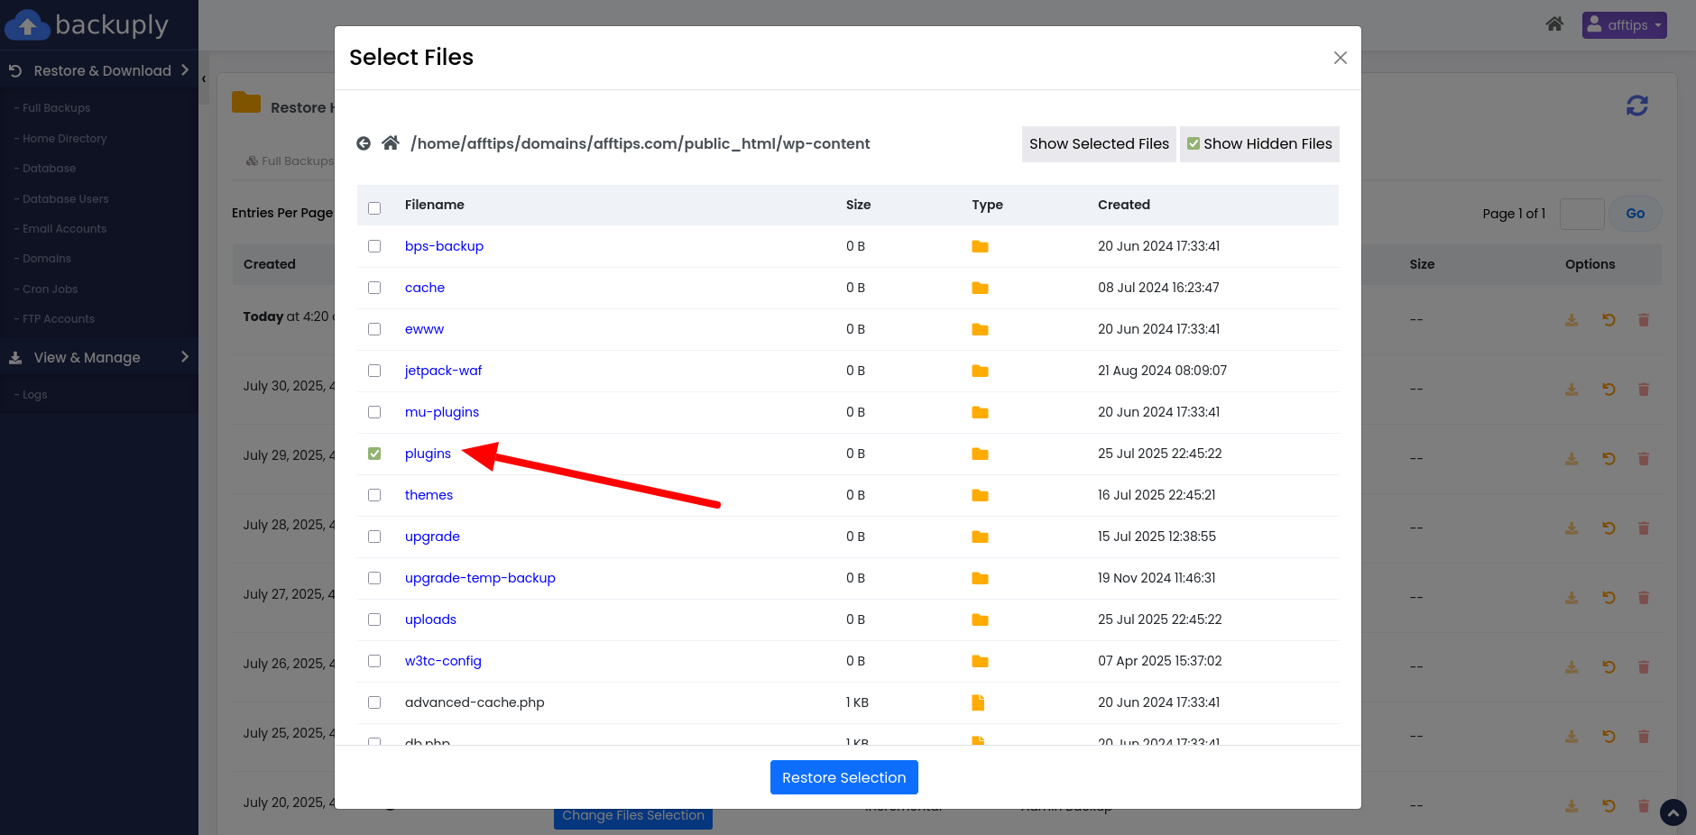Close the Select Files dialog
The width and height of the screenshot is (1696, 835).
(1341, 58)
